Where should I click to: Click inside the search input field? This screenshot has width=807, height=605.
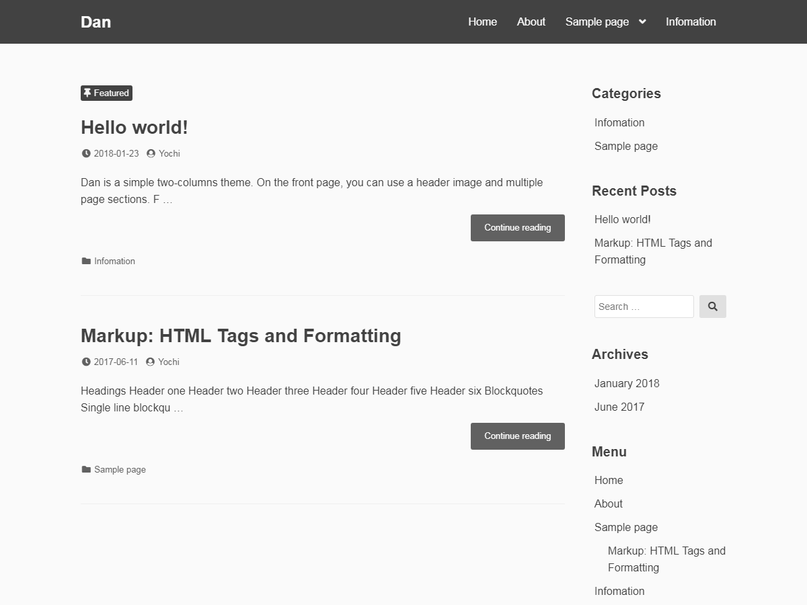[x=643, y=306]
